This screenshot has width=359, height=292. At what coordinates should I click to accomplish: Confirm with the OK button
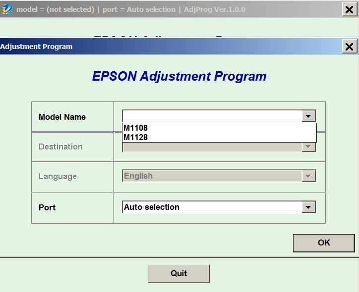(324, 243)
